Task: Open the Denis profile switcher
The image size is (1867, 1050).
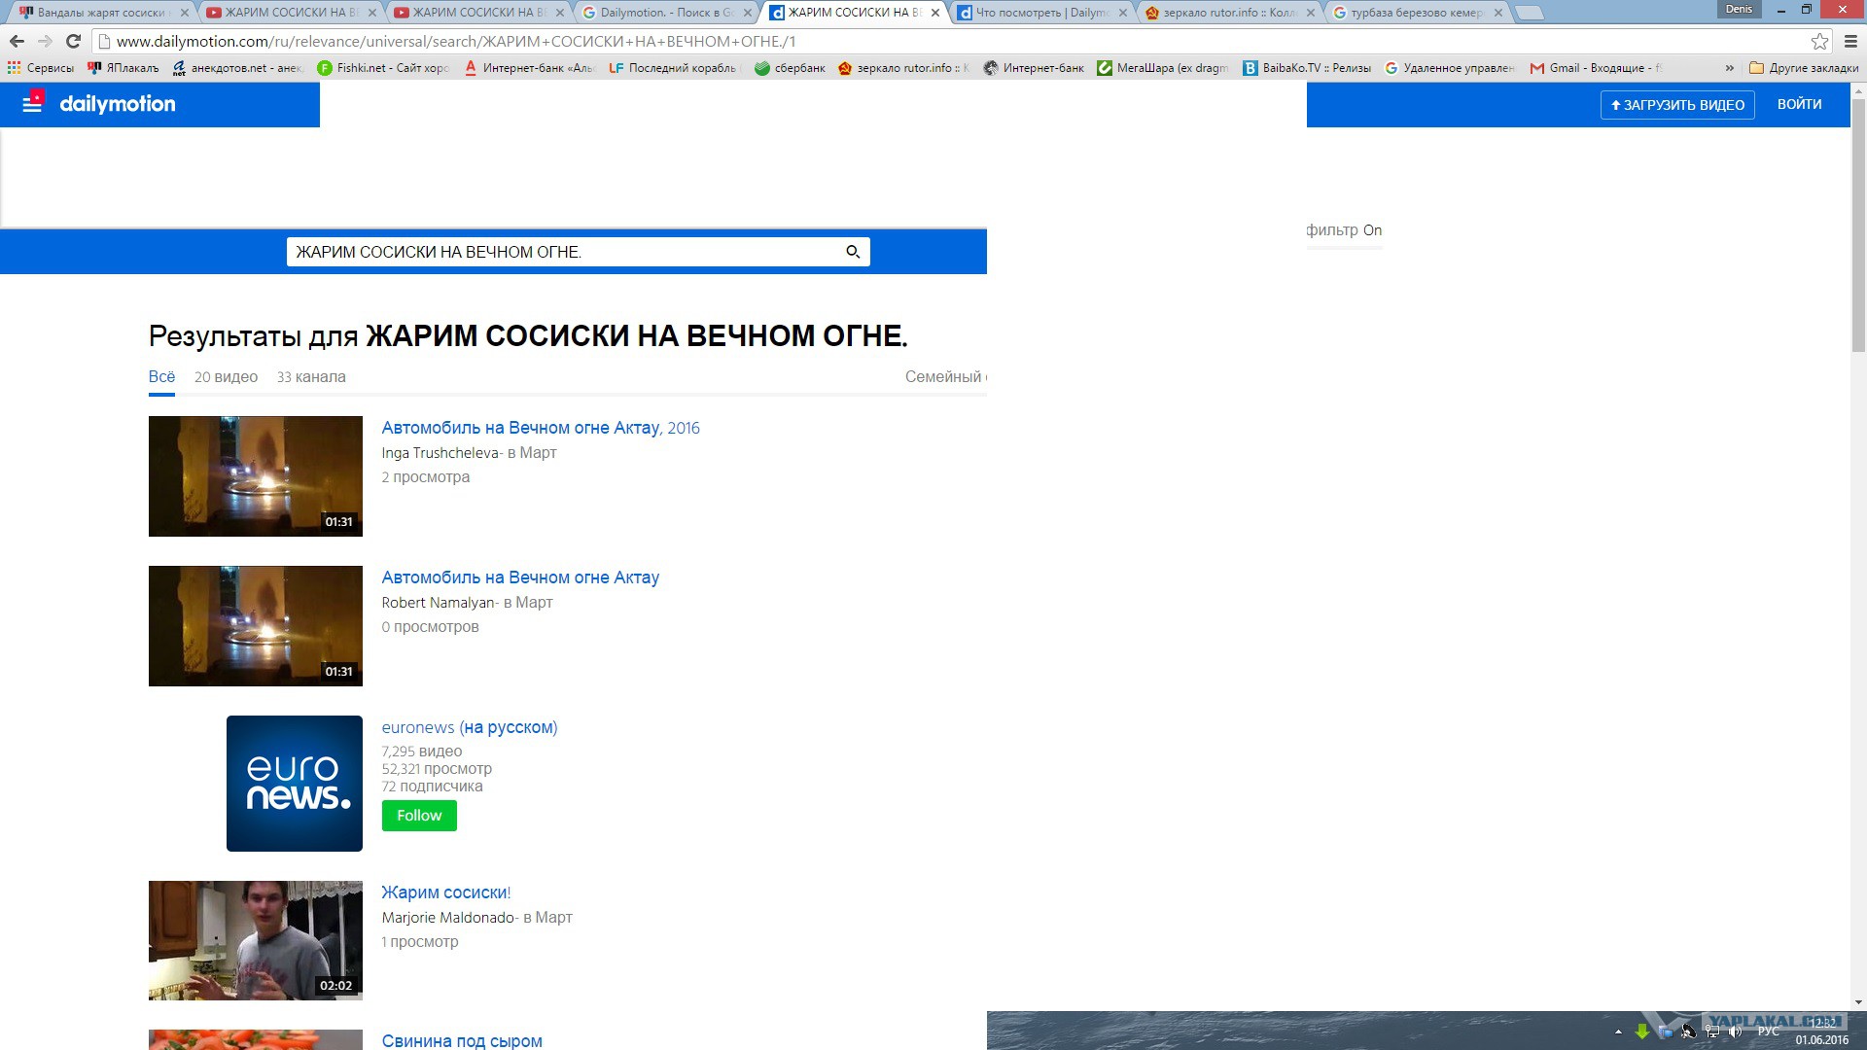Action: tap(1739, 9)
